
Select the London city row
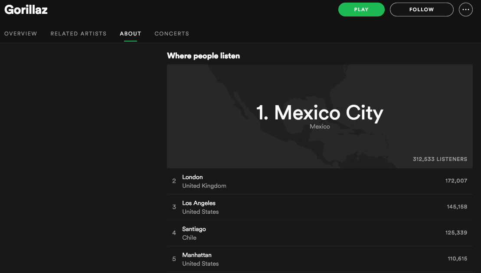[x=320, y=181]
